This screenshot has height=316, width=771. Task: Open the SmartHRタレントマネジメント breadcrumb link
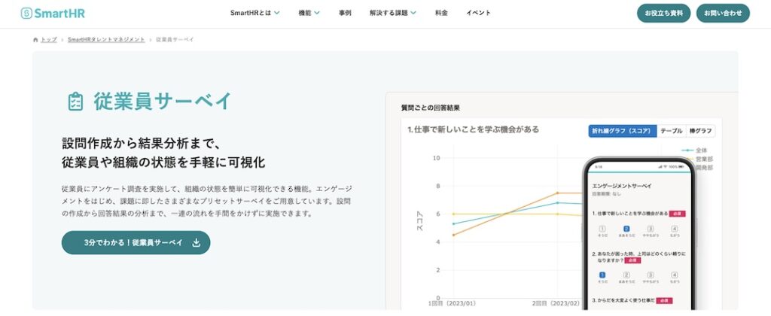tap(106, 39)
